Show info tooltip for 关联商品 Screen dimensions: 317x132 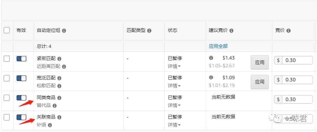(x=59, y=117)
